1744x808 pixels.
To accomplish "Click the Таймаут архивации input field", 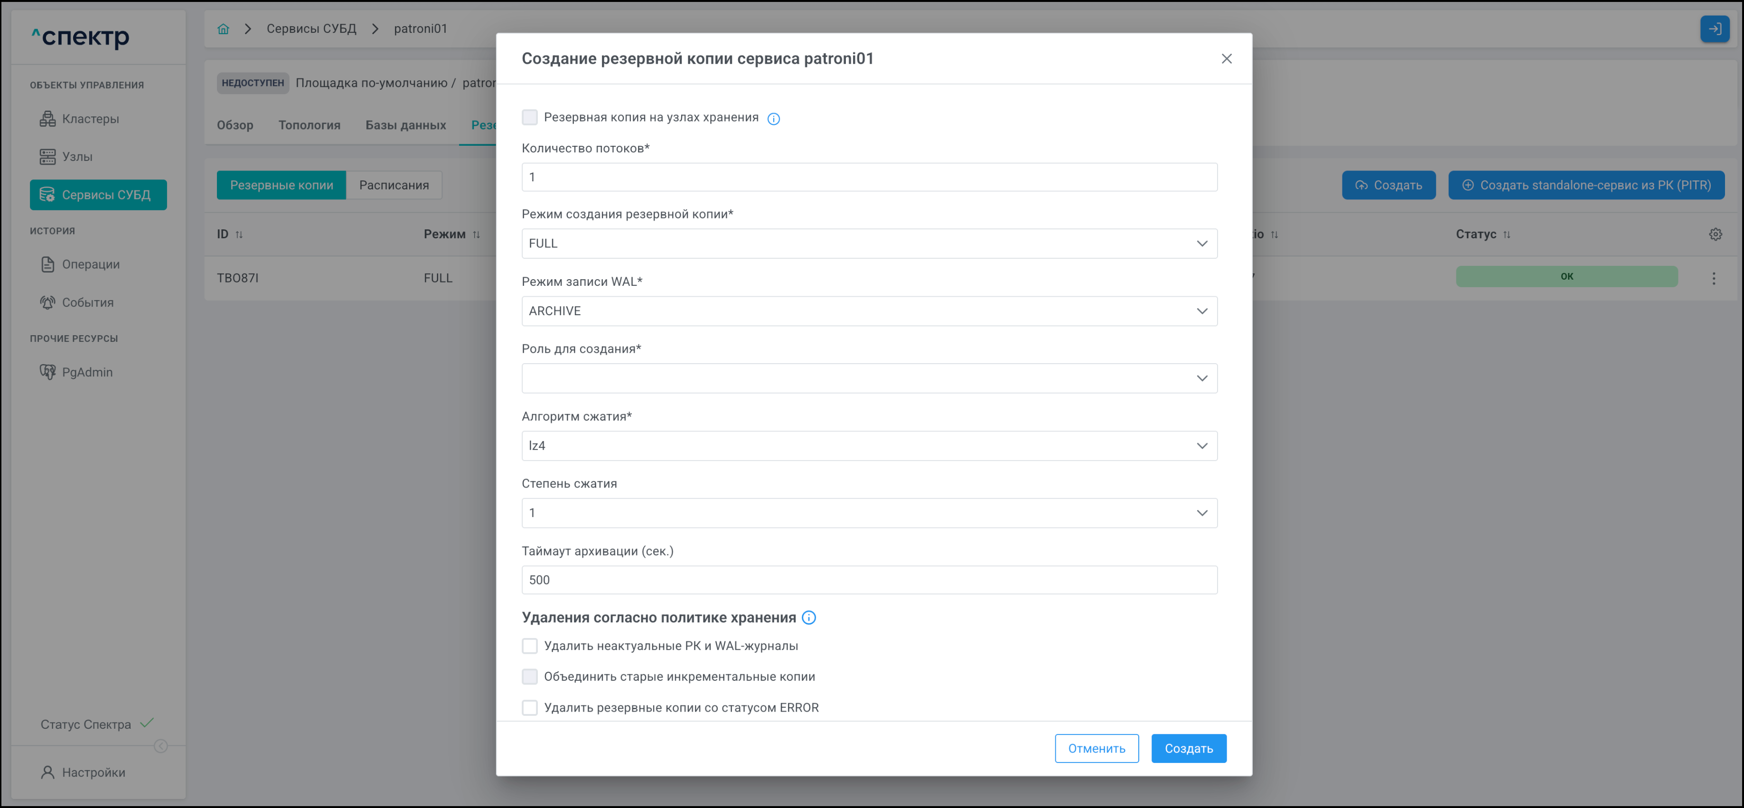I will (x=869, y=580).
